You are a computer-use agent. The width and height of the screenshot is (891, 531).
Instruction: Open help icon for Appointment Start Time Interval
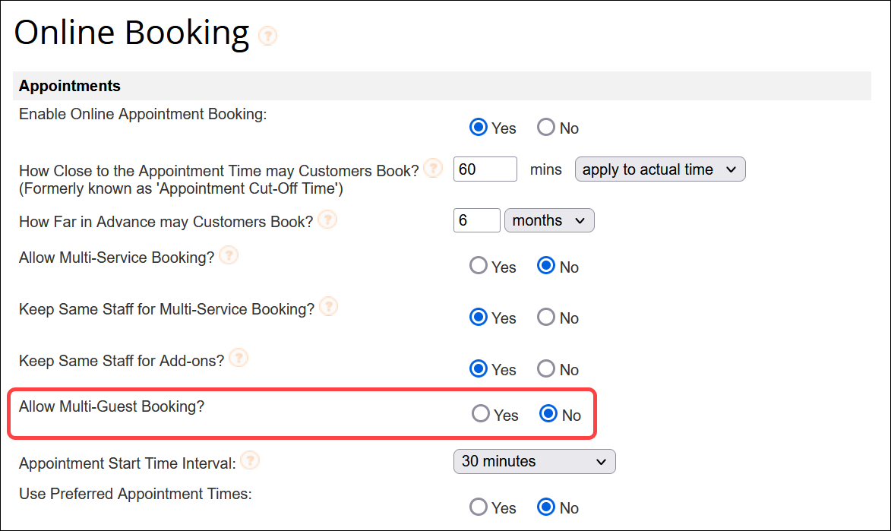pyautogui.click(x=250, y=460)
